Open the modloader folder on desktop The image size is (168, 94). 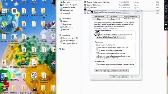(x=34, y=12)
